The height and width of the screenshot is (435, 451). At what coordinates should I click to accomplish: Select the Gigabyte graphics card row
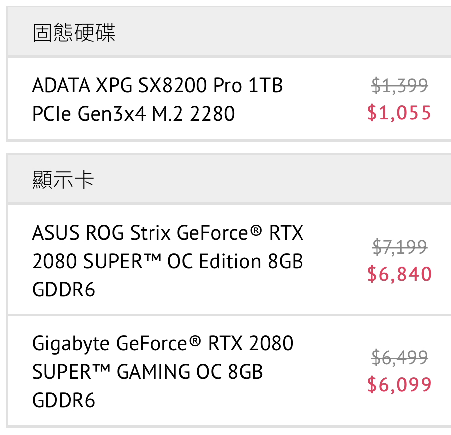[229, 371]
